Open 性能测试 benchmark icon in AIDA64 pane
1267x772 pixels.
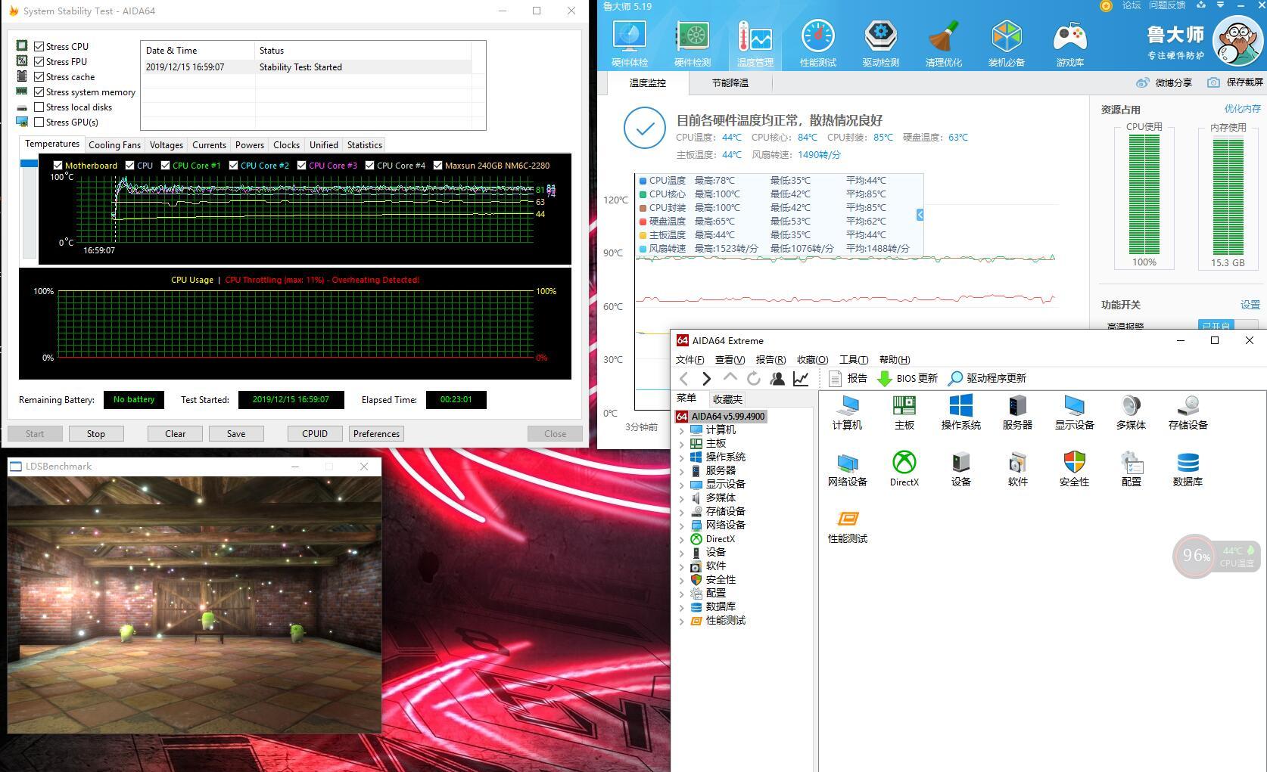click(848, 526)
